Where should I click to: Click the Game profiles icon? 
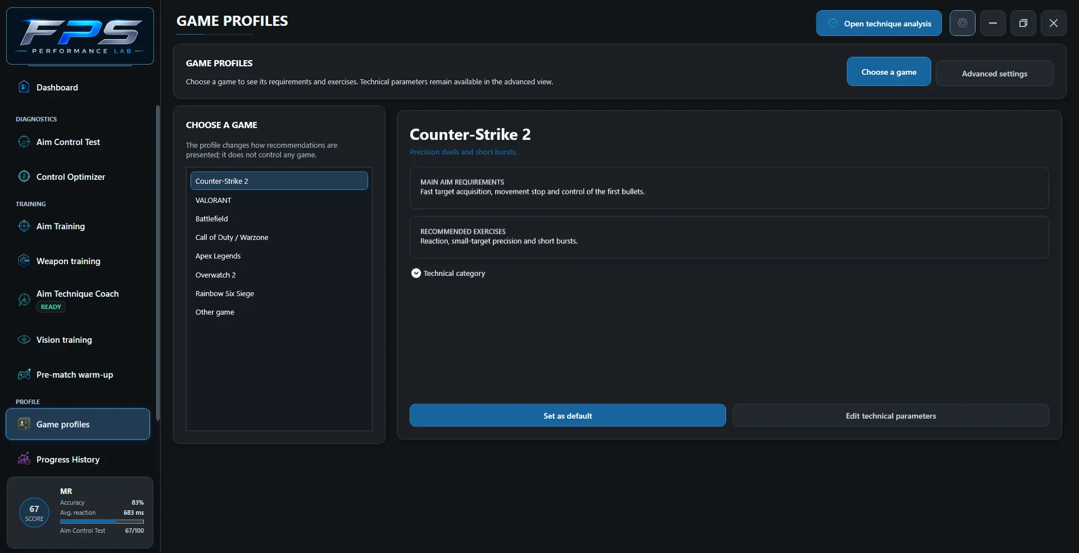tap(24, 424)
